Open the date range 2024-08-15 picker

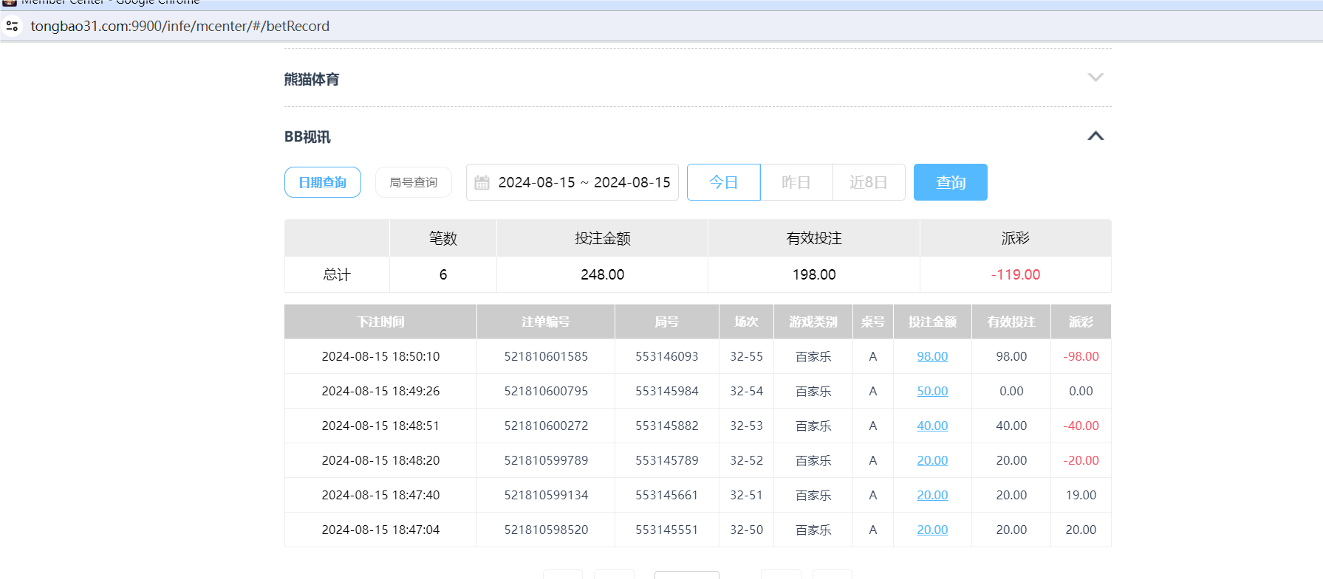tap(584, 182)
